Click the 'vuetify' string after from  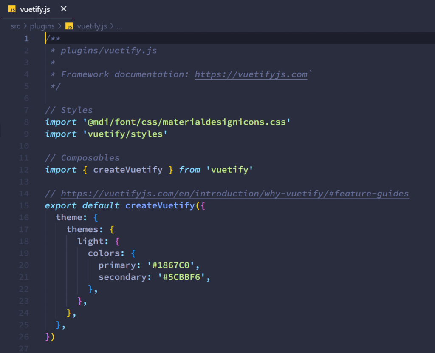230,170
